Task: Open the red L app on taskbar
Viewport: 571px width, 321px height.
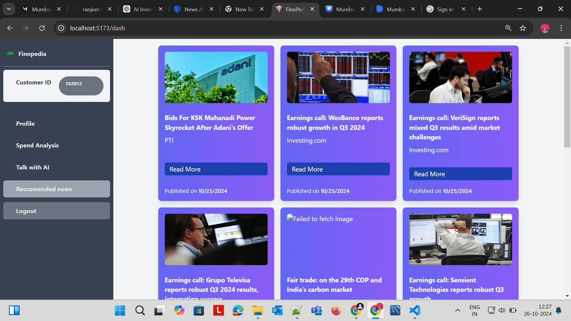Action: [x=218, y=310]
